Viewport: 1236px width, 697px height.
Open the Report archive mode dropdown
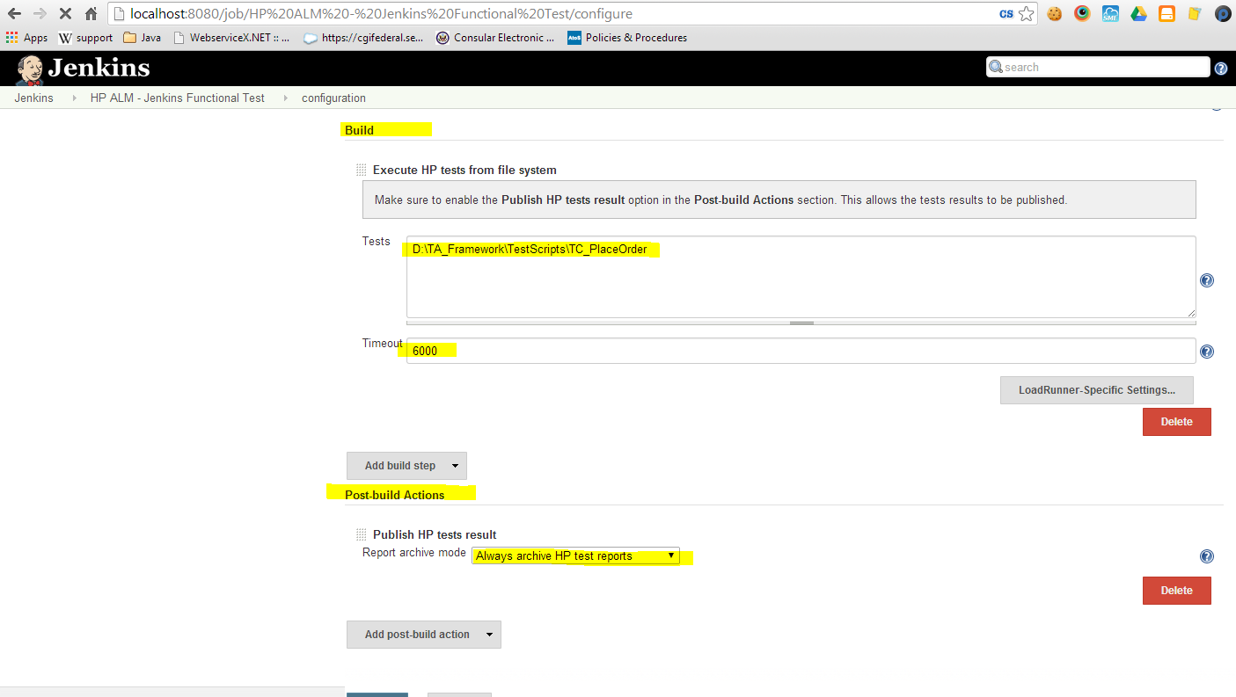(x=575, y=555)
